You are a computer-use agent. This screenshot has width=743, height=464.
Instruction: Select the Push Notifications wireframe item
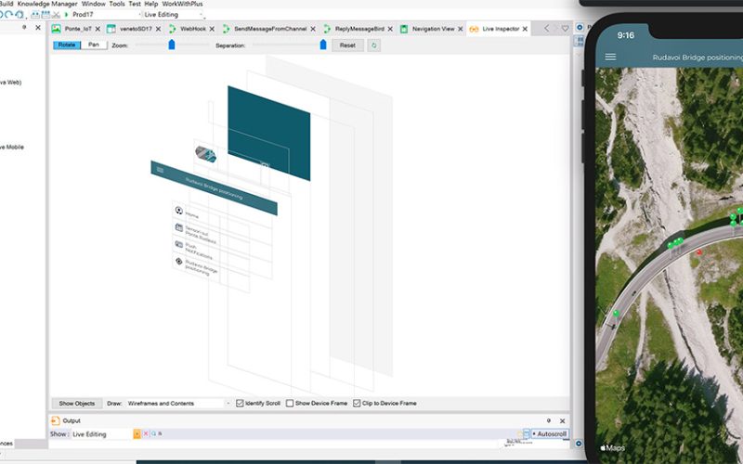tap(198, 251)
